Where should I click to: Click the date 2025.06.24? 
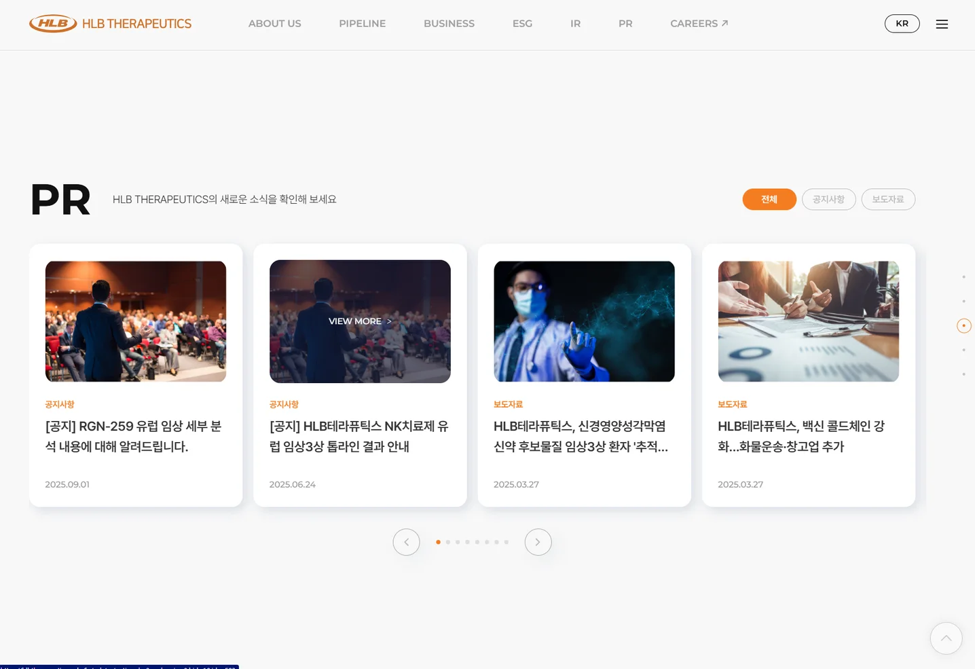pos(292,484)
